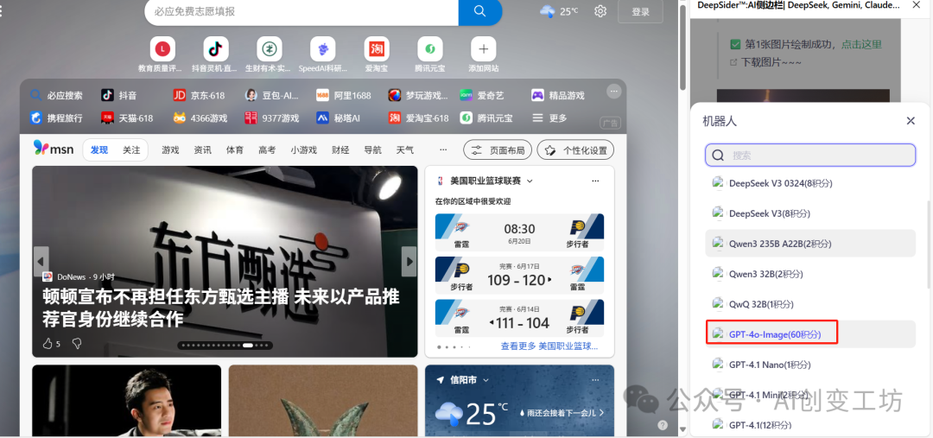Open the 秘塔AI quick link
Viewport: 933px width, 438px height.
[x=339, y=117]
